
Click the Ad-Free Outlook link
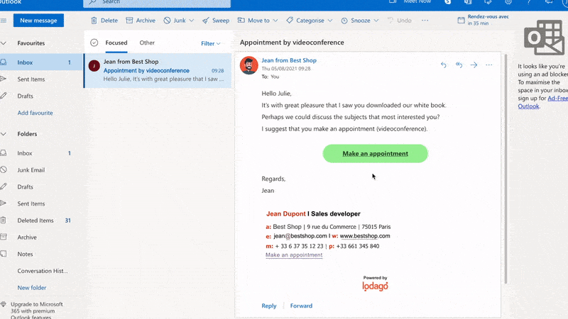click(542, 102)
